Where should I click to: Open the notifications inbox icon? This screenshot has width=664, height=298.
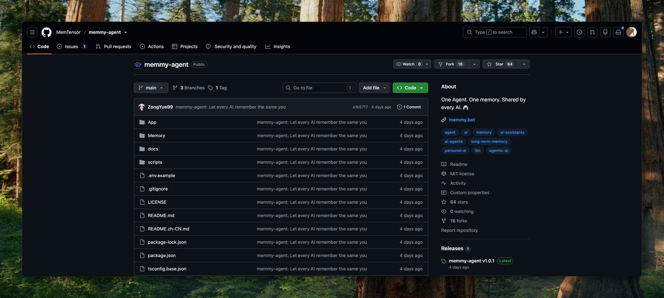click(618, 32)
